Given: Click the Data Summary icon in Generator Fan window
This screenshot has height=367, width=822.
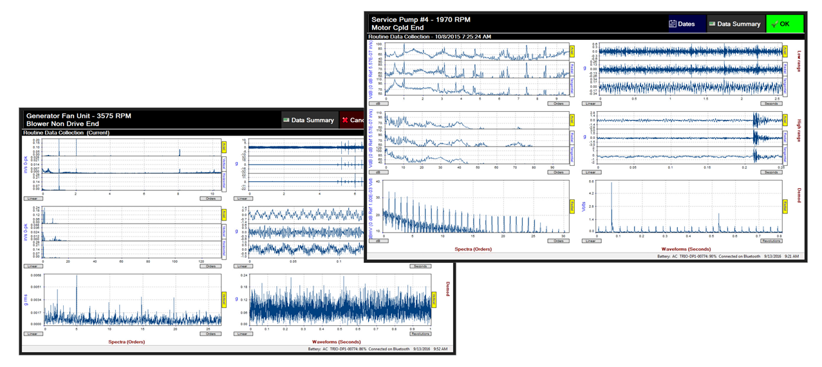Looking at the screenshot, I should click(x=286, y=120).
